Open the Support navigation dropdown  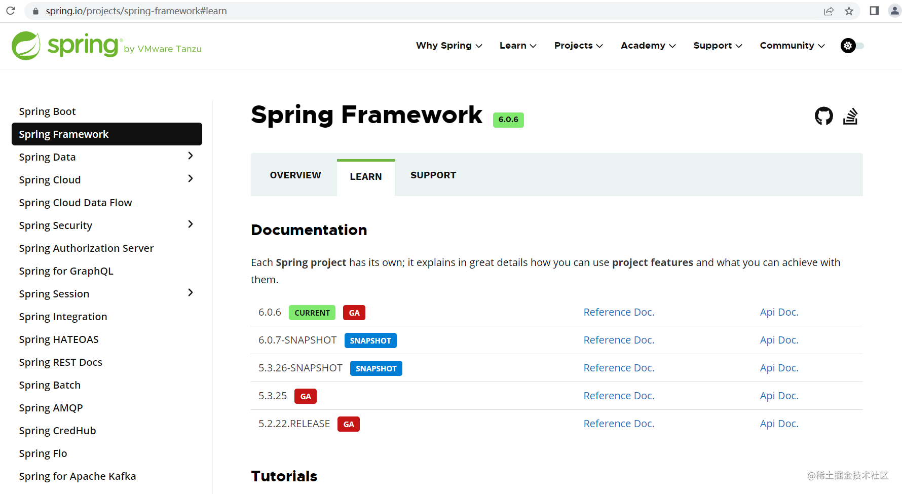coord(718,46)
